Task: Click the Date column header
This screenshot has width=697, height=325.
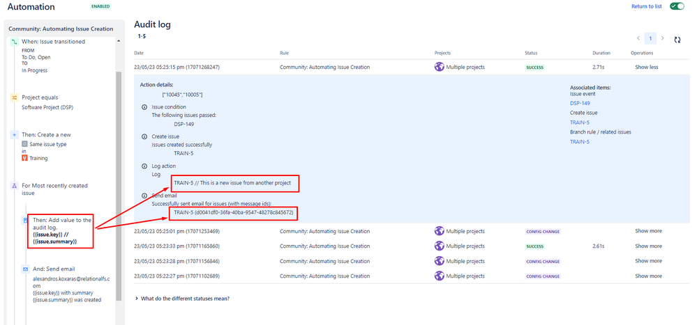Action: coord(139,53)
